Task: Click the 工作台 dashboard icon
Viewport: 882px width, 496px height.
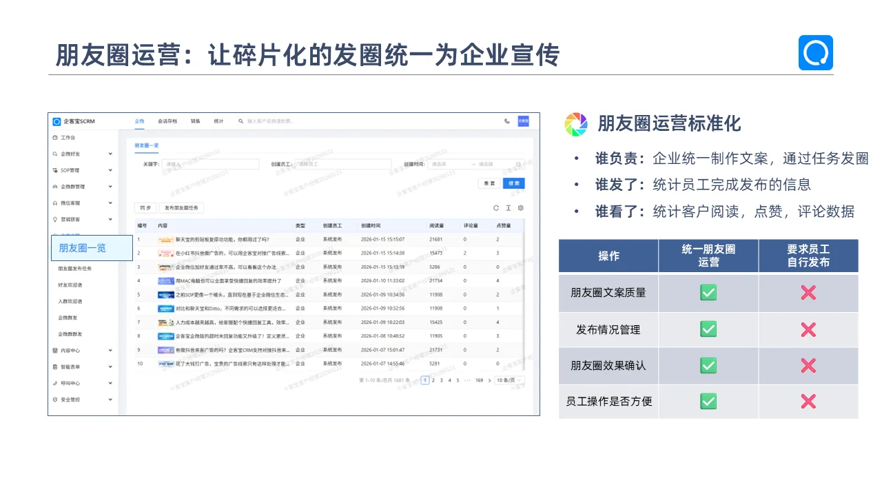Action: pyautogui.click(x=55, y=138)
